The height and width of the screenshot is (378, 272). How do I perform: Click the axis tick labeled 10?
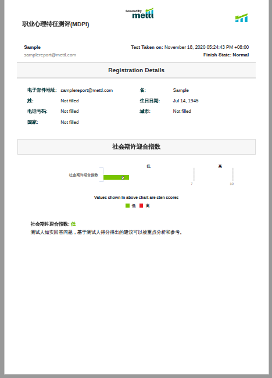[231, 184]
